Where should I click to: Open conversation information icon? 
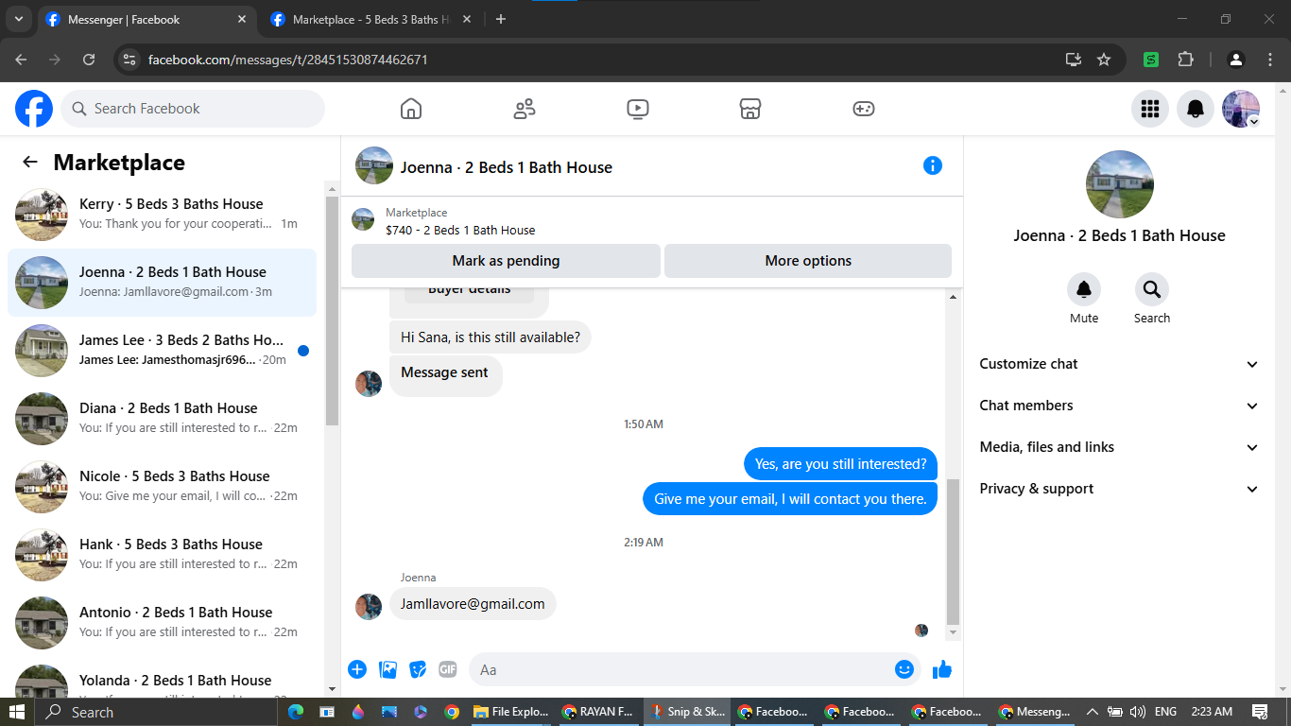pos(933,166)
